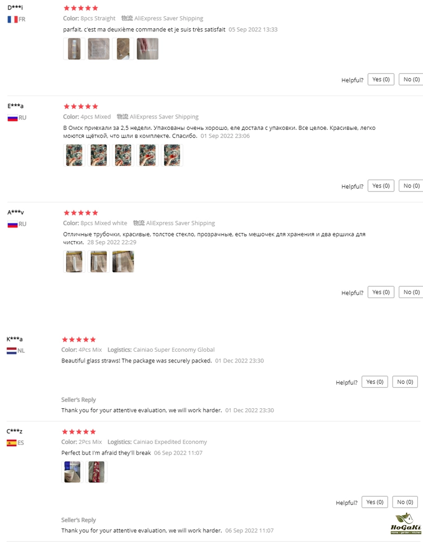Click star rating on K***a's review
The height and width of the screenshot is (542, 423).
pos(79,339)
